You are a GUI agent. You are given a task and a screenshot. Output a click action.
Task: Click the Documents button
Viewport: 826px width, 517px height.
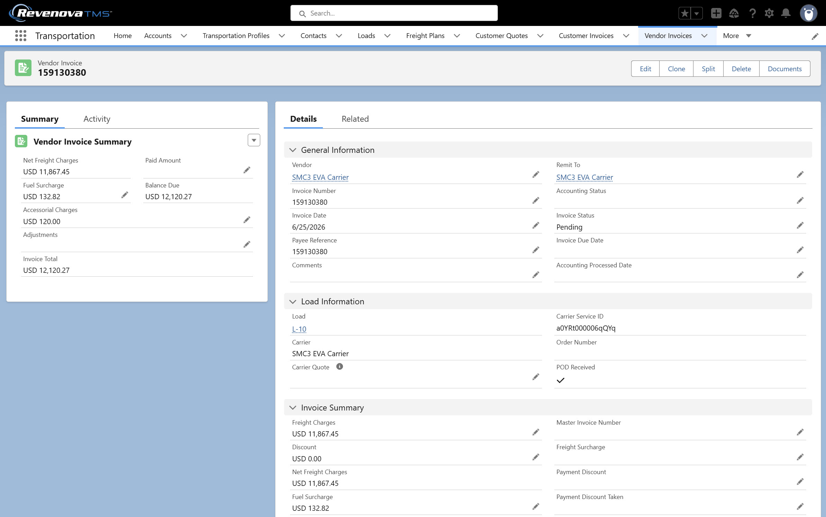[x=784, y=69]
